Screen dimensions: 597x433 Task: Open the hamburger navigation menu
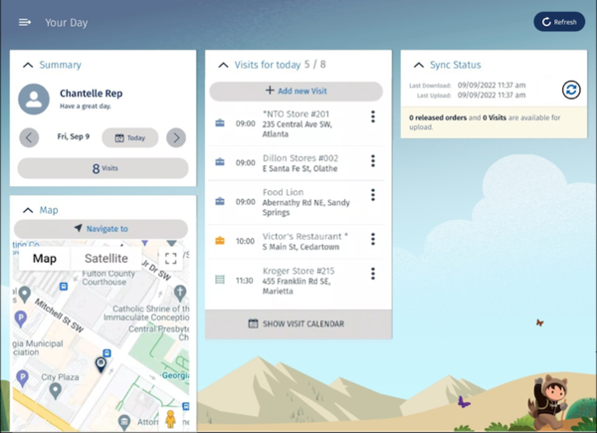[25, 23]
